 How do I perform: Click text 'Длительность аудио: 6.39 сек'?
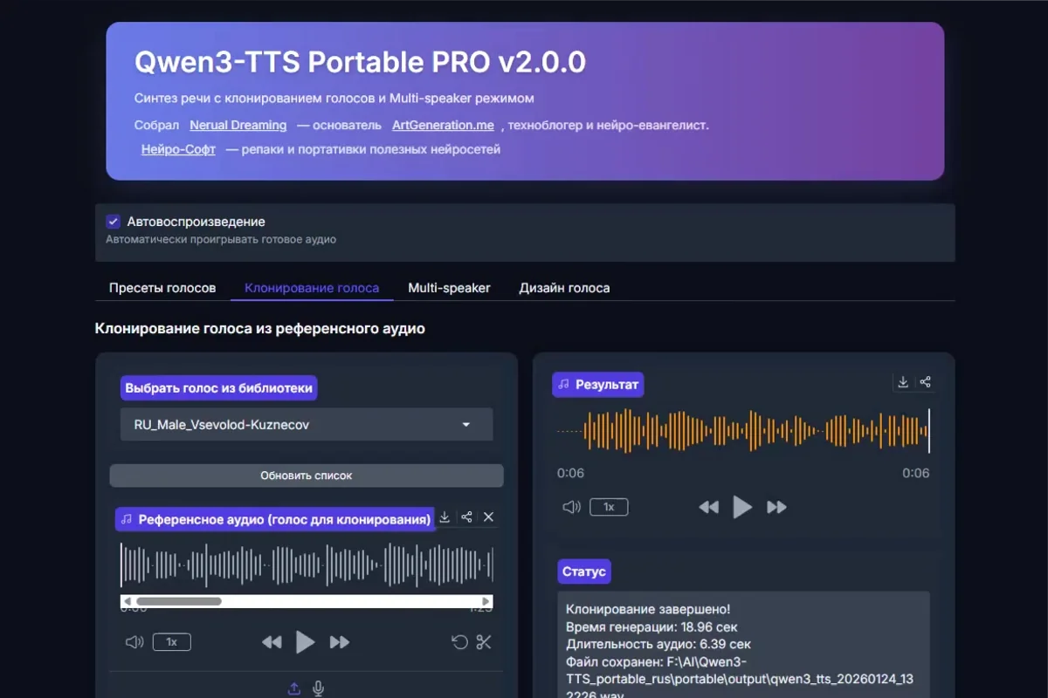(x=658, y=644)
